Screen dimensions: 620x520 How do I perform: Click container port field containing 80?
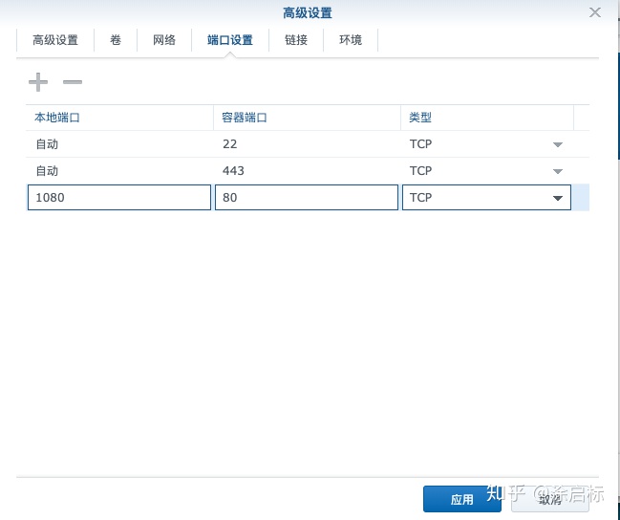pyautogui.click(x=306, y=198)
